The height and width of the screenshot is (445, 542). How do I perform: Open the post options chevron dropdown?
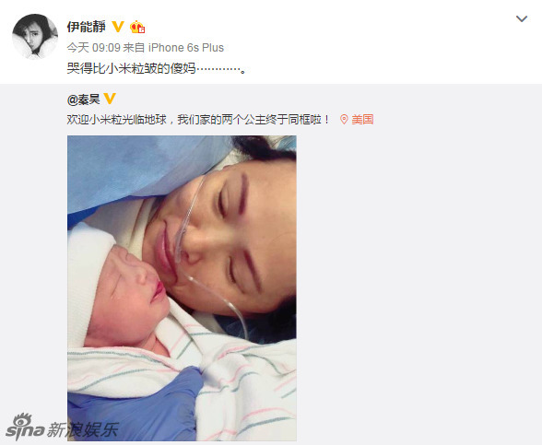click(522, 18)
